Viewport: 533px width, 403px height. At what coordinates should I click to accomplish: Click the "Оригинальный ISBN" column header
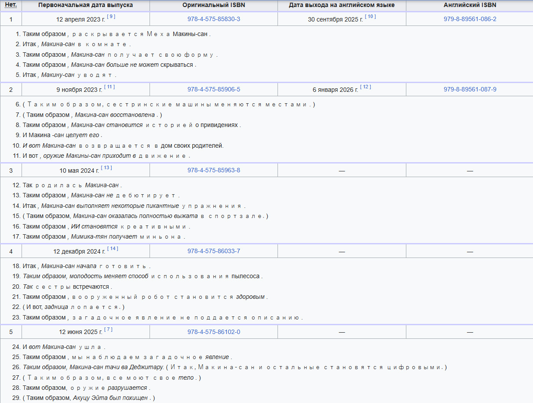click(x=214, y=5)
